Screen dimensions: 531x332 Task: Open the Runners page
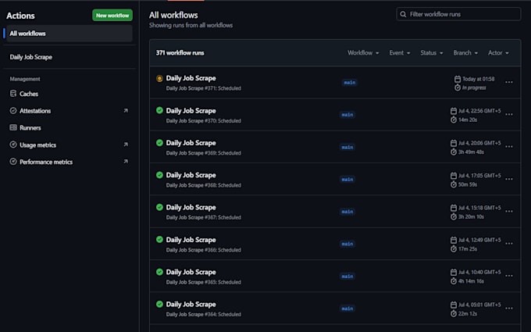pyautogui.click(x=30, y=127)
